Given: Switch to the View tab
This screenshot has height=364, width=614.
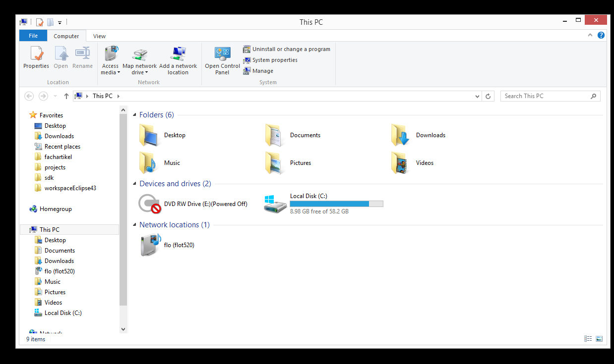Looking at the screenshot, I should point(99,36).
